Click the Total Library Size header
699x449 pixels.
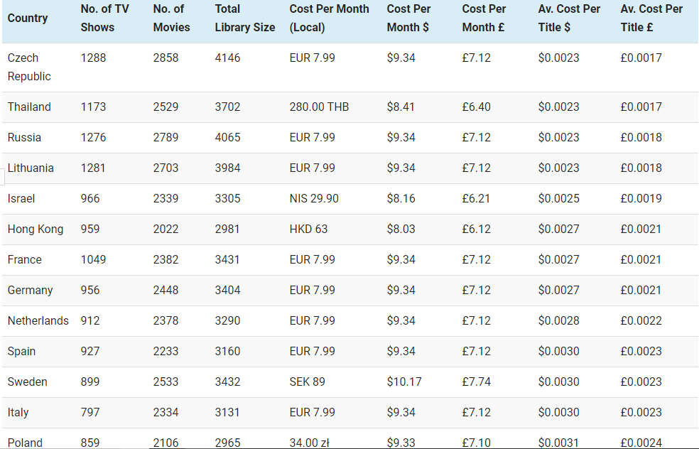[245, 18]
